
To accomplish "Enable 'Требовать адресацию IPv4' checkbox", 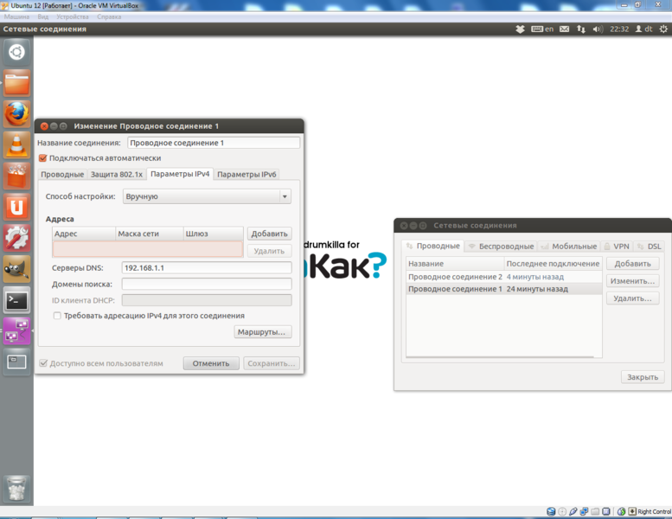I will pos(57,316).
